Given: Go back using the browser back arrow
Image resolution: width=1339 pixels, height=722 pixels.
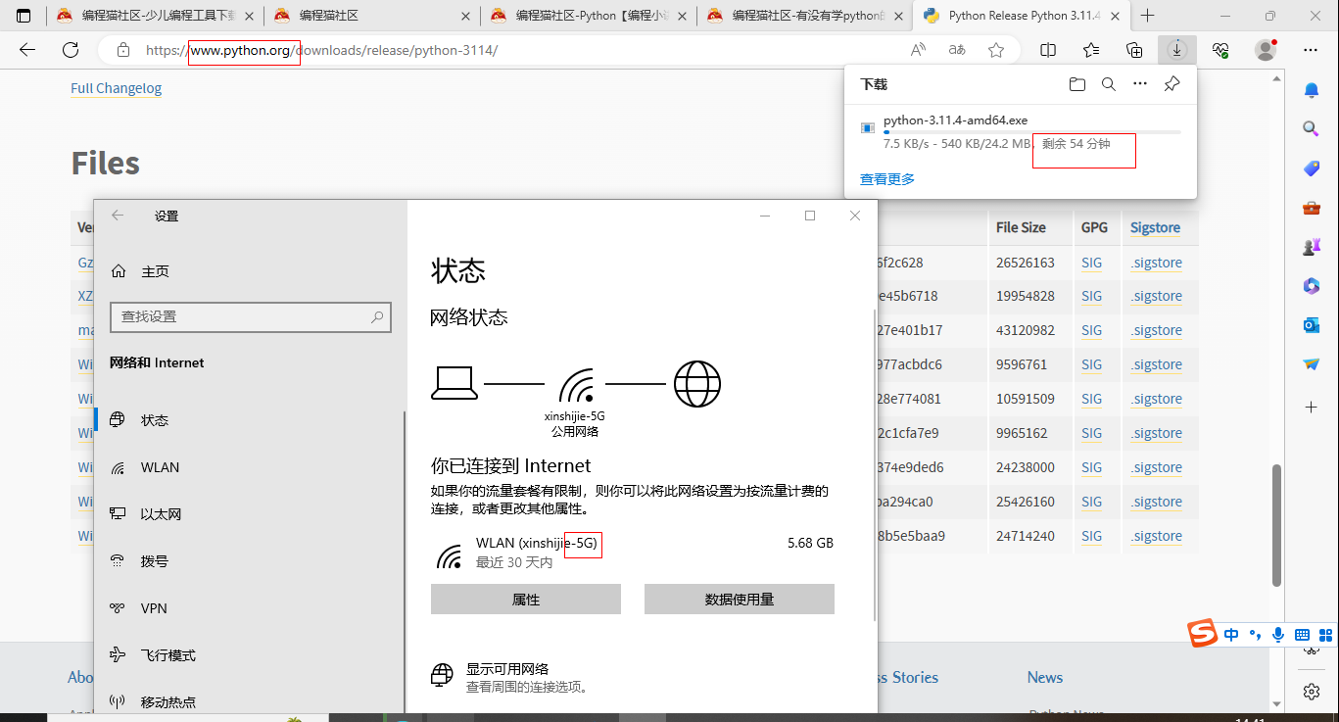Looking at the screenshot, I should (27, 50).
